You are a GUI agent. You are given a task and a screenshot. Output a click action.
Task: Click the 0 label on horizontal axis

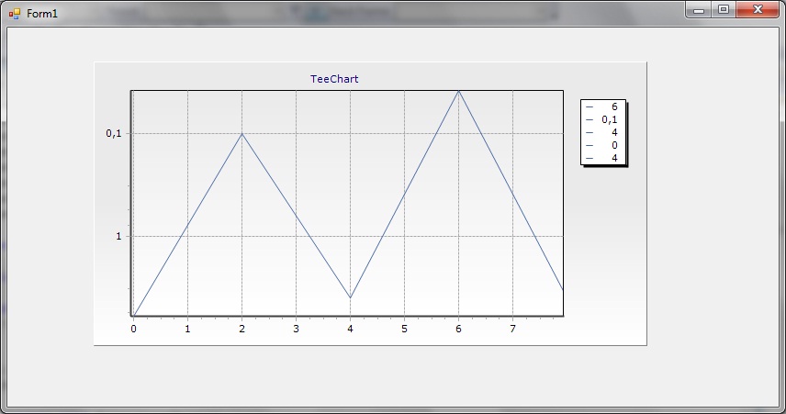click(133, 329)
